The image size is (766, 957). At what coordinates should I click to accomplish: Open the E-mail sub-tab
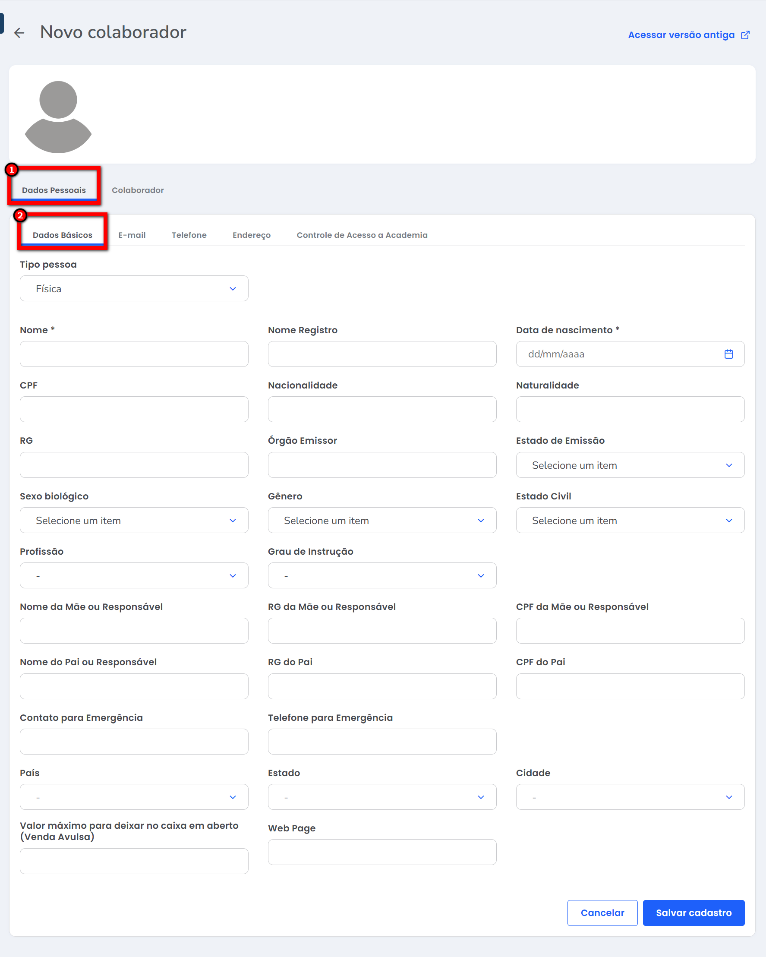(x=132, y=235)
